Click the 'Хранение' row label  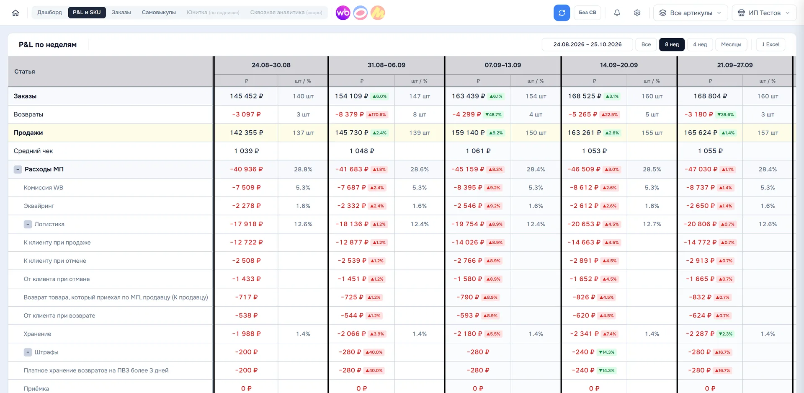point(37,334)
